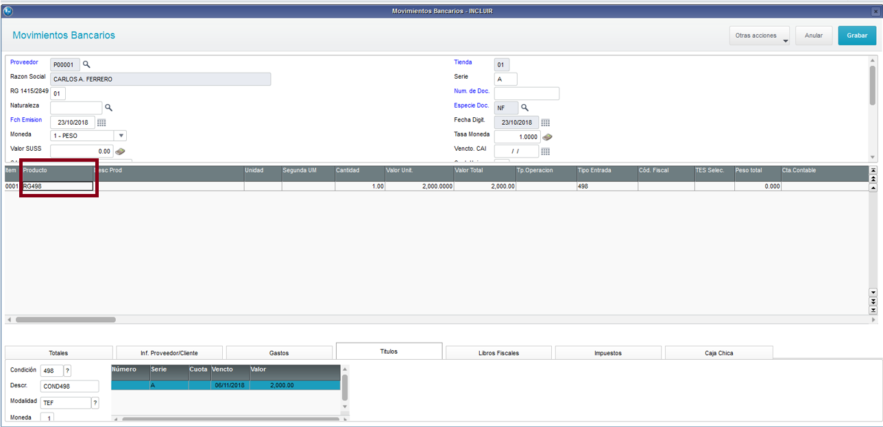This screenshot has height=427, width=883.
Task: Click grid single row-up arrow icon
Action: coord(873,186)
